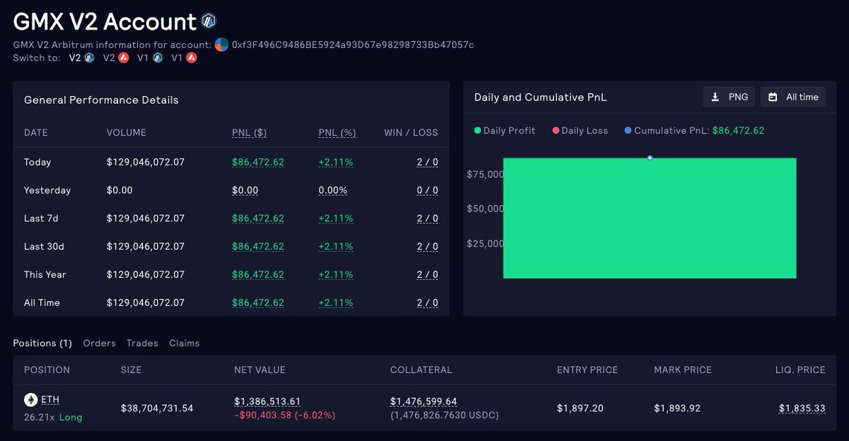Click net value $1,386,513.61
This screenshot has height=441, width=849.
(x=267, y=401)
